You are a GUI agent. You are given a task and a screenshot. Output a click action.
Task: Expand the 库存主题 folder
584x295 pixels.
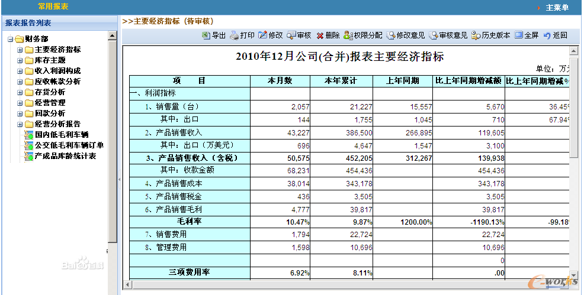tap(20, 61)
